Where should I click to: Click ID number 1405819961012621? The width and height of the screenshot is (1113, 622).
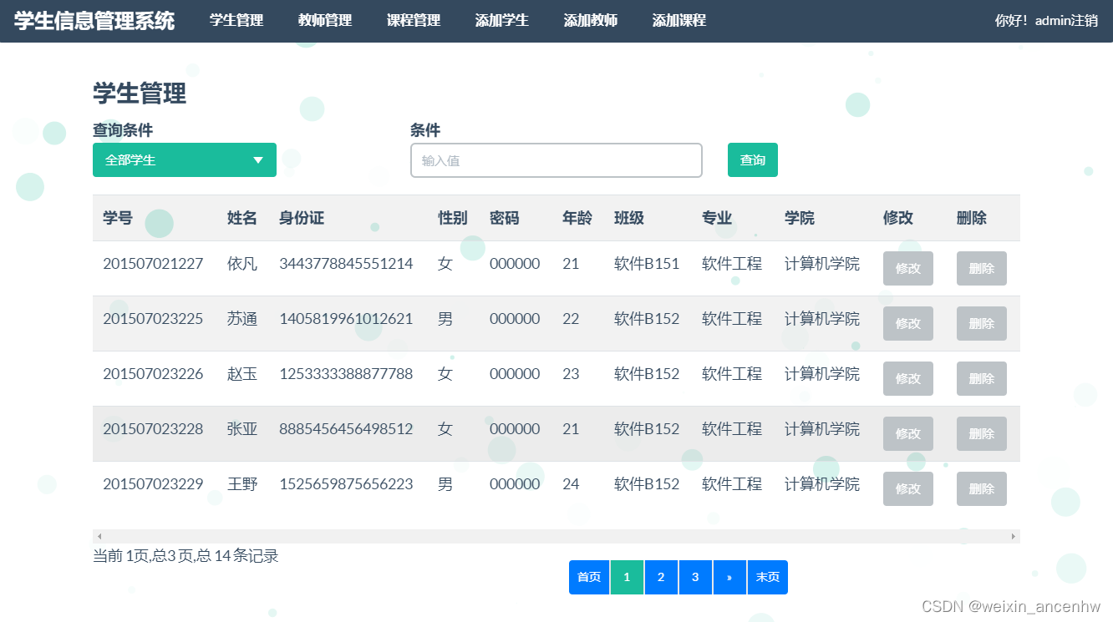pos(346,319)
